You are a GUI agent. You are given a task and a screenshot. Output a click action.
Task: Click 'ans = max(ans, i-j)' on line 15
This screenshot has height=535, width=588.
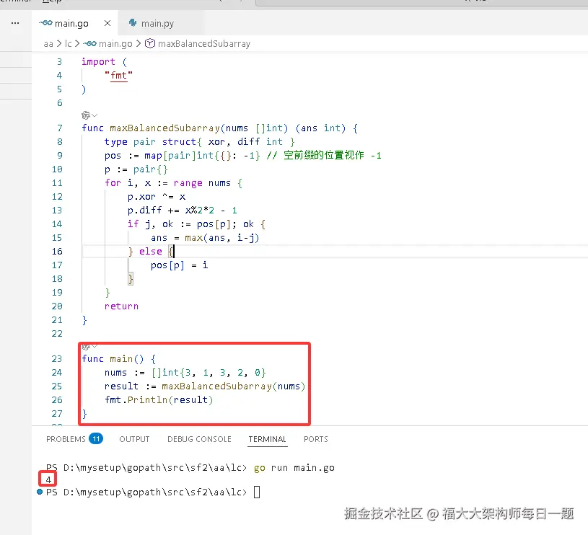click(x=205, y=238)
